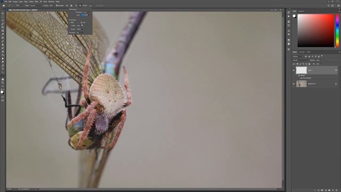The image size is (341, 192).
Task: Collapse Layer 1 effects list arrow
Action: pyautogui.click(x=336, y=70)
